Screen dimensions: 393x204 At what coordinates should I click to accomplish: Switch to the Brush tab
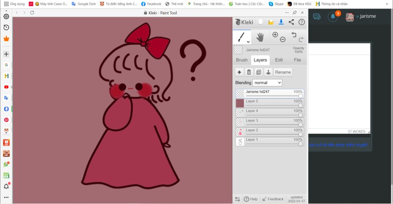[242, 60]
